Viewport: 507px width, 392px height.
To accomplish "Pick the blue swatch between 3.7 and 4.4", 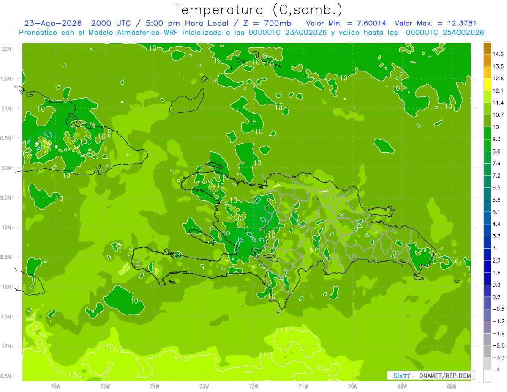I will (487, 230).
